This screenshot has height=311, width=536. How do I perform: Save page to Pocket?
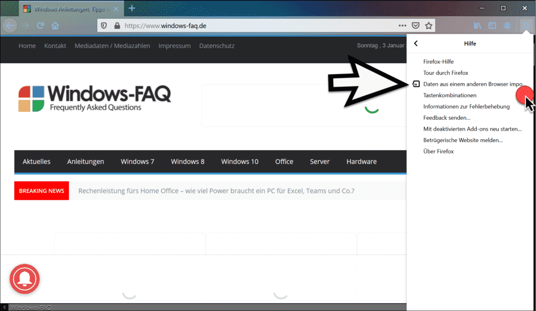[x=416, y=26]
